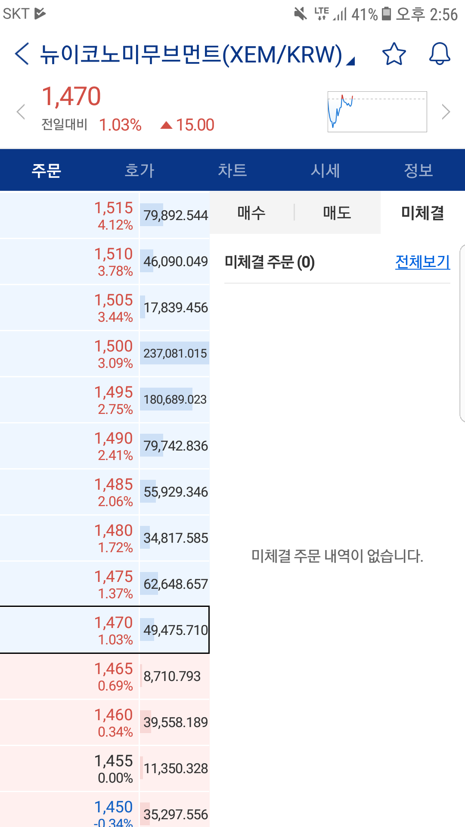
Task: Tap the 49,475.710 quantity cell
Action: 175,630
